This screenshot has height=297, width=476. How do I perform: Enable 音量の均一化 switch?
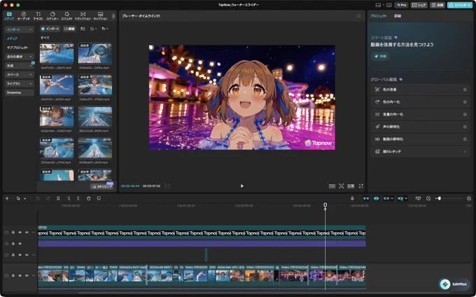pos(465,114)
